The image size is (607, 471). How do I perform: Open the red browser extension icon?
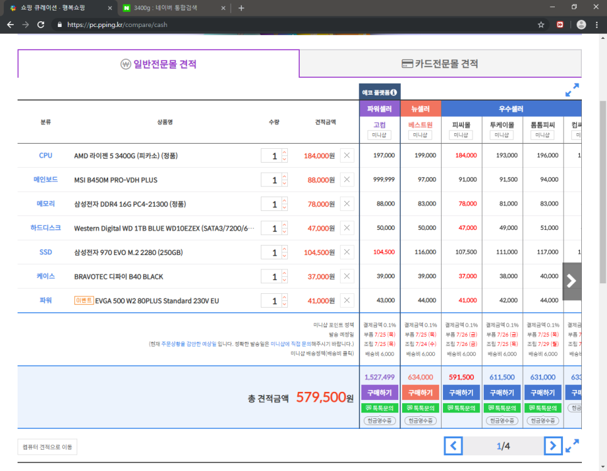pos(560,24)
